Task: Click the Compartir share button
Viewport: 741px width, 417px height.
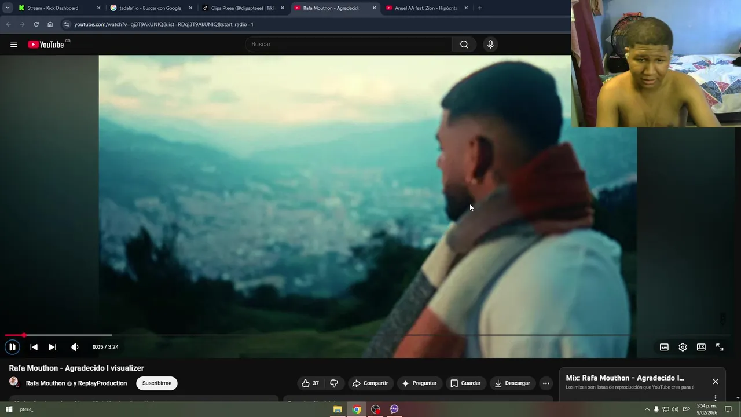Action: pyautogui.click(x=370, y=383)
